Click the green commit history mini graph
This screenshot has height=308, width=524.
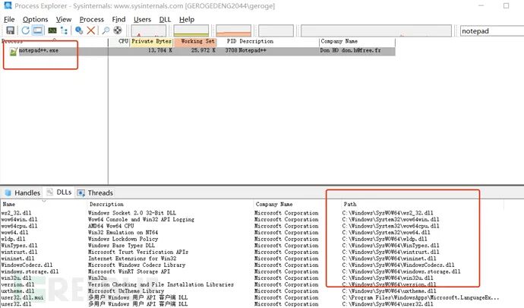pos(191,30)
